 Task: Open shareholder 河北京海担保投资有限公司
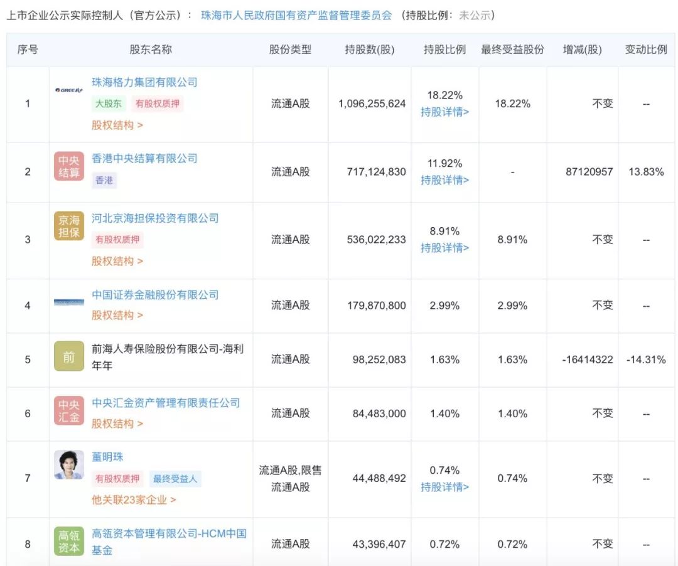click(155, 218)
